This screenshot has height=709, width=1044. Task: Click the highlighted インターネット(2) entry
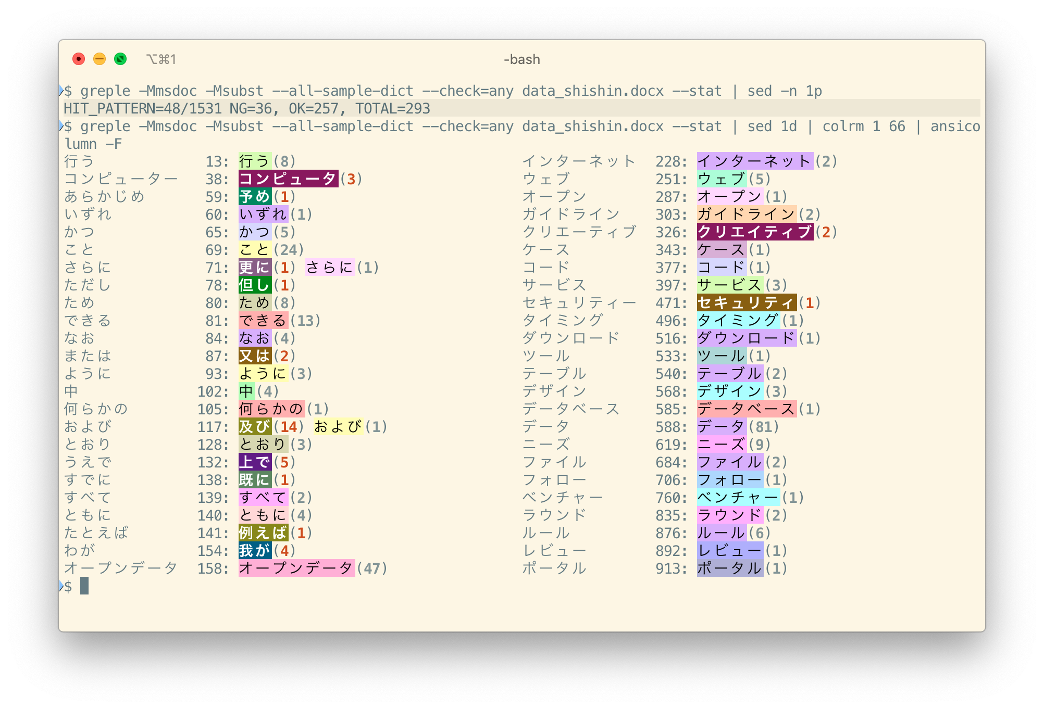pyautogui.click(x=755, y=161)
